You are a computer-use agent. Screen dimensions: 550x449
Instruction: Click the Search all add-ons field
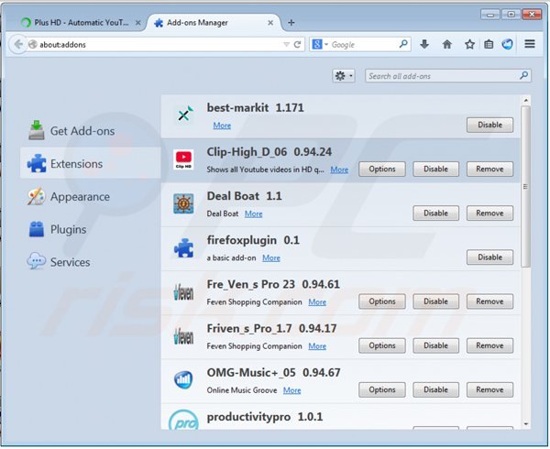pos(443,76)
